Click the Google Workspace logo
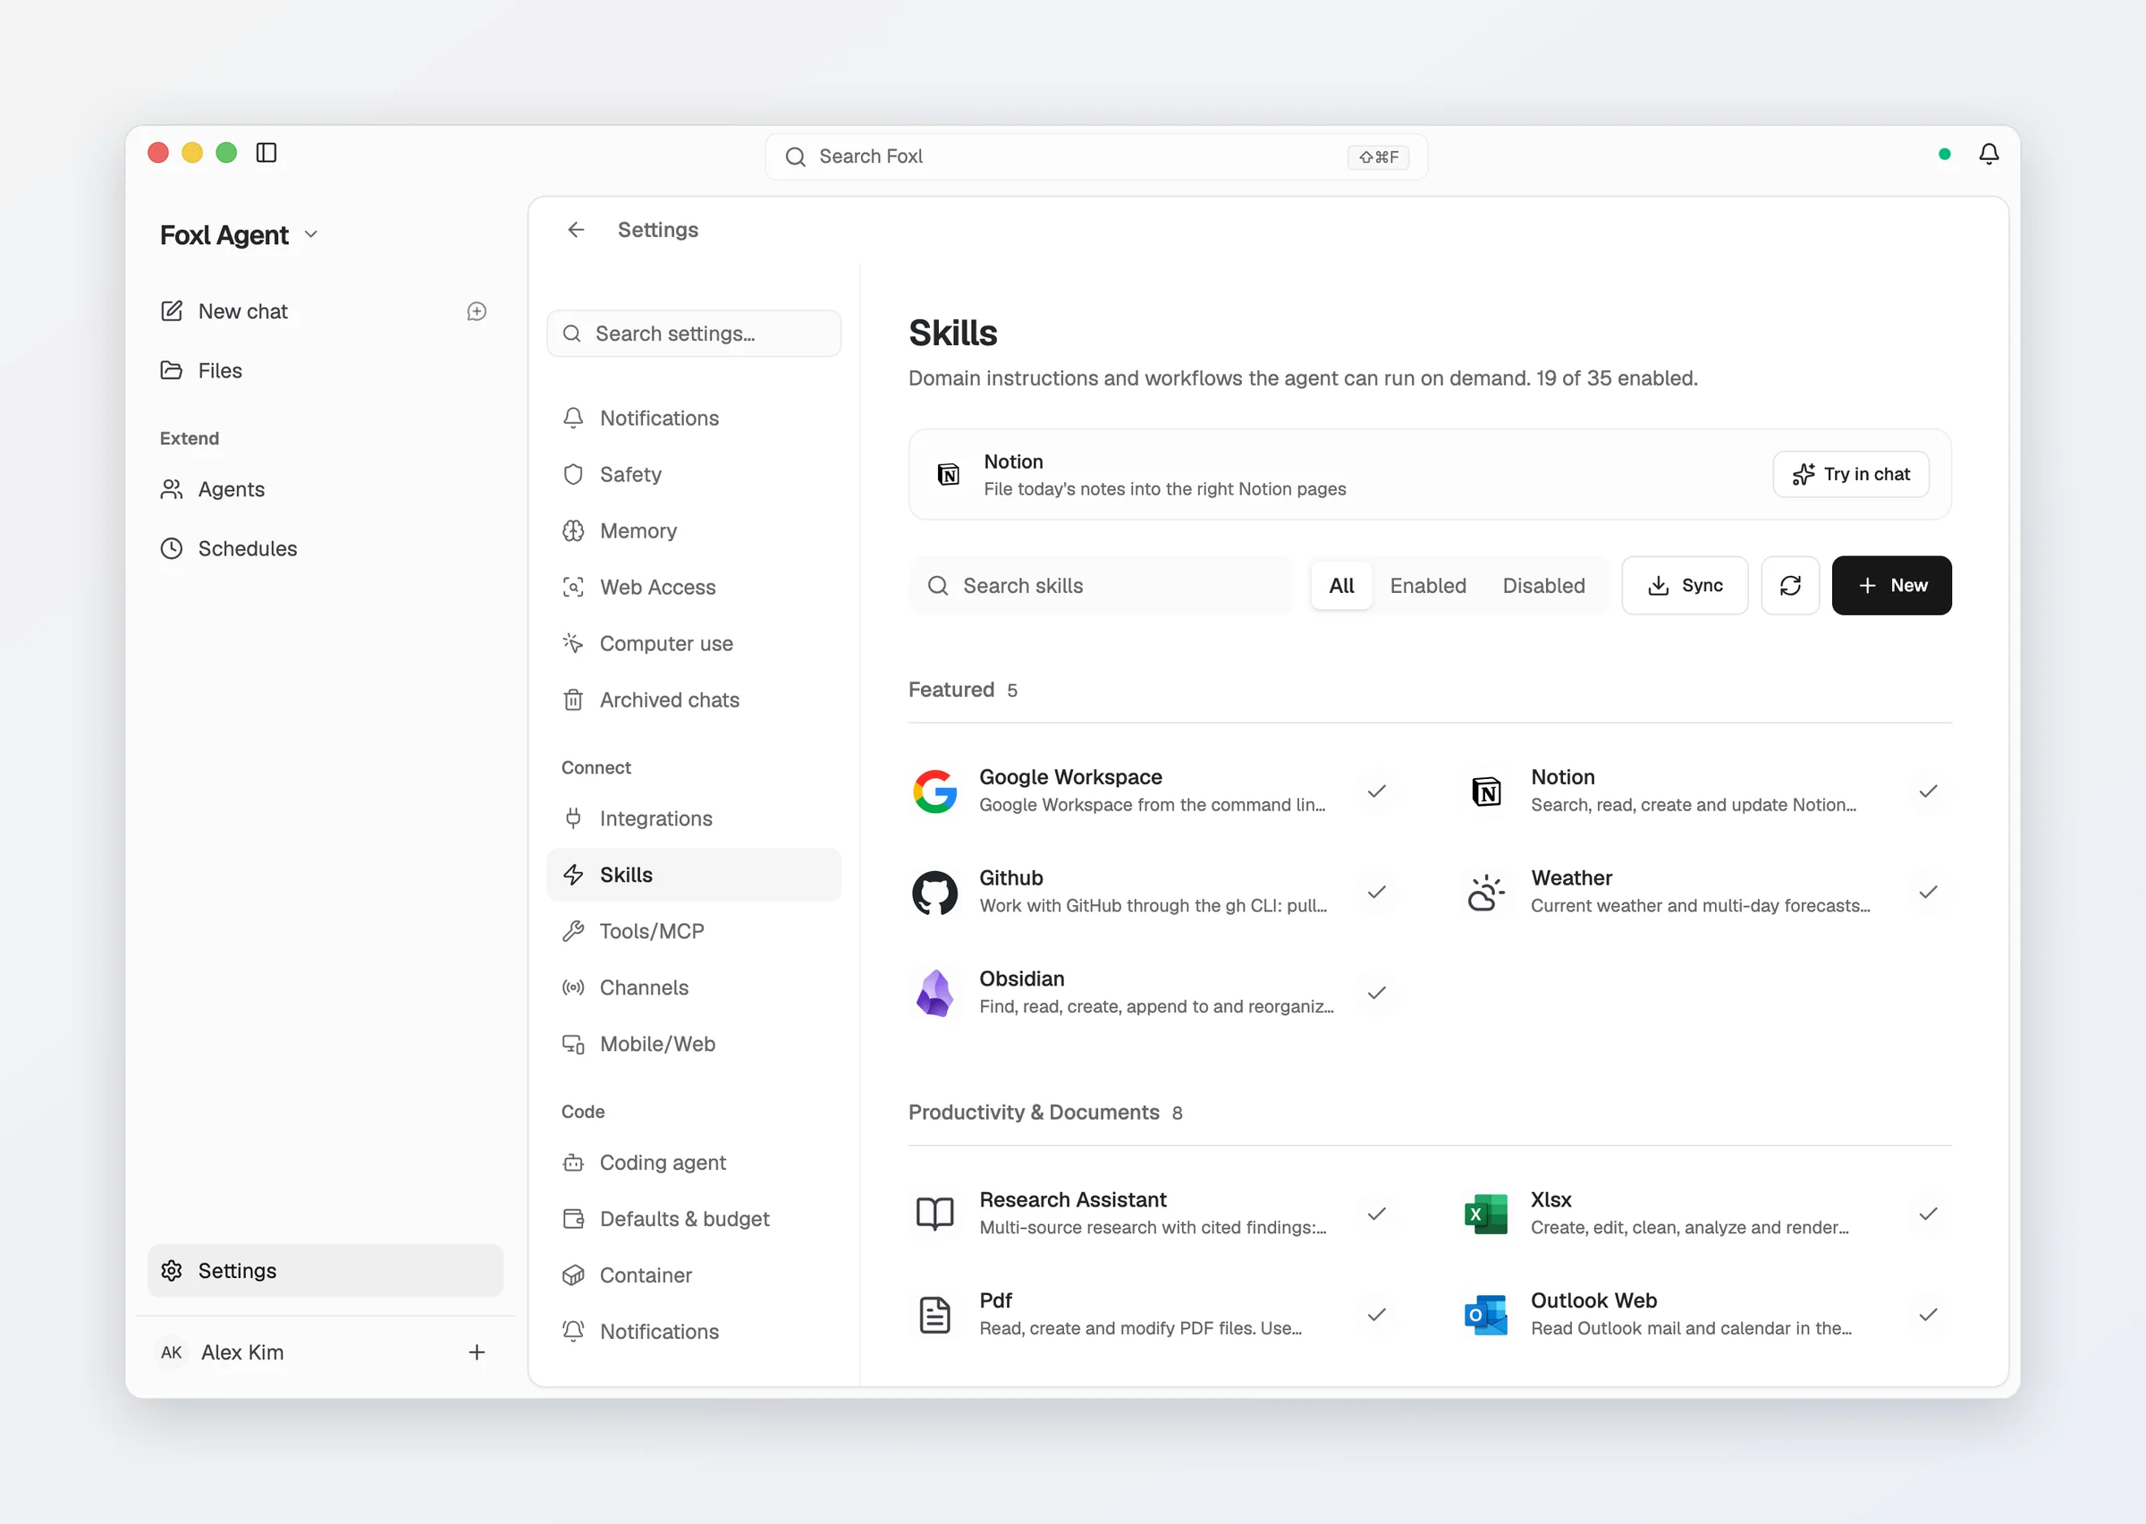 pos(934,792)
